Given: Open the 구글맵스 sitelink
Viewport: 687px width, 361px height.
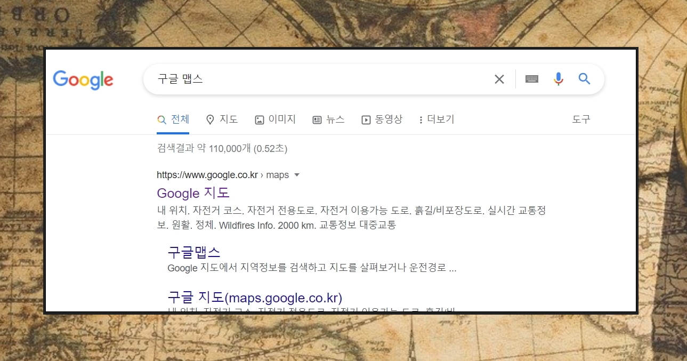Looking at the screenshot, I should (194, 252).
